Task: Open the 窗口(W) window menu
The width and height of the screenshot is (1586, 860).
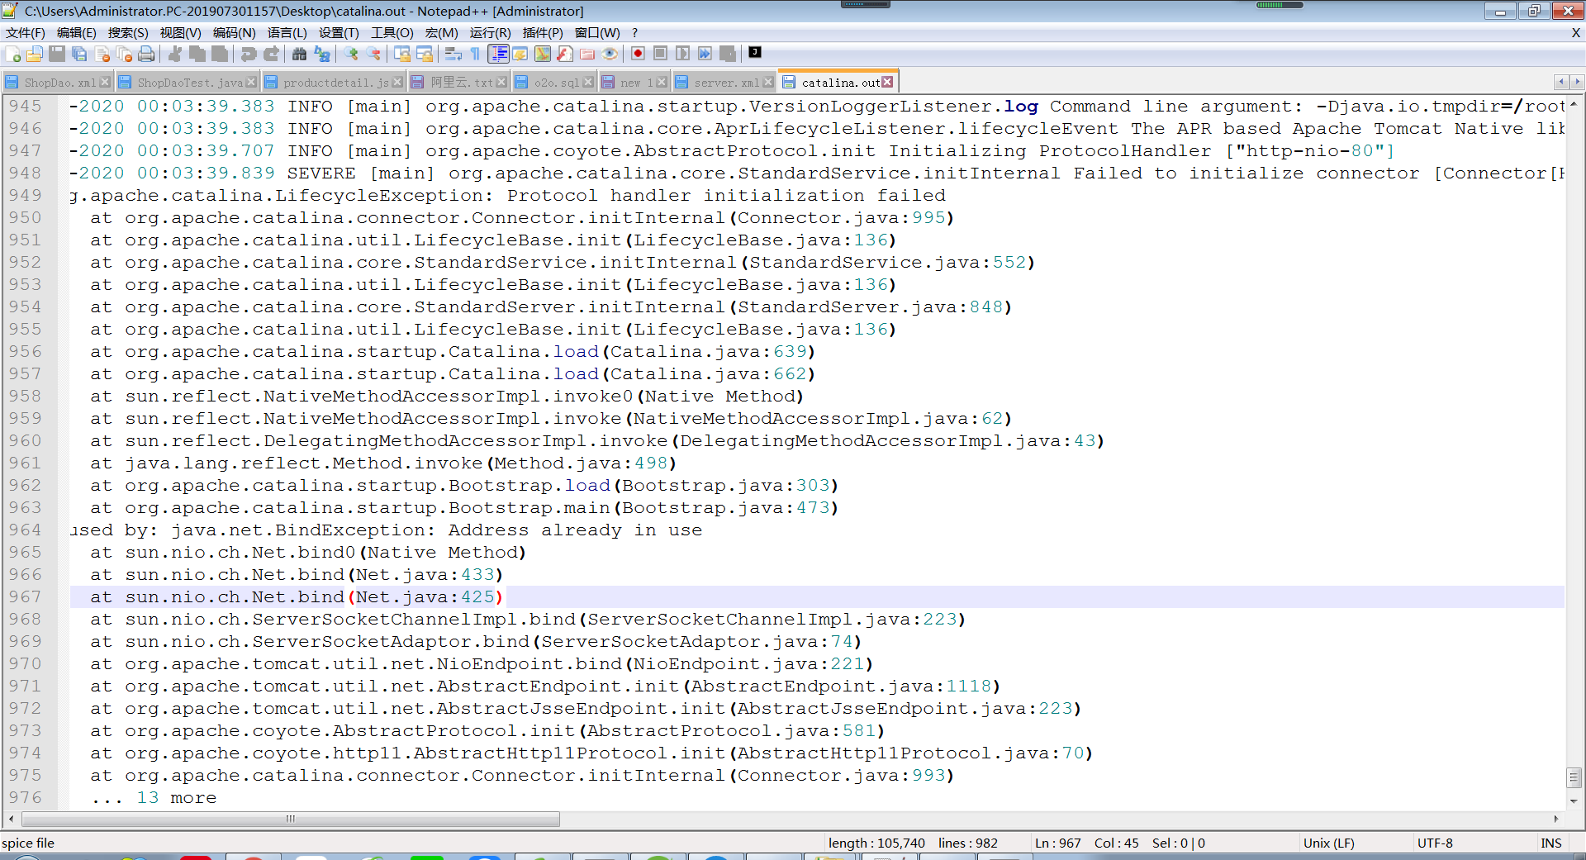Action: tap(597, 33)
